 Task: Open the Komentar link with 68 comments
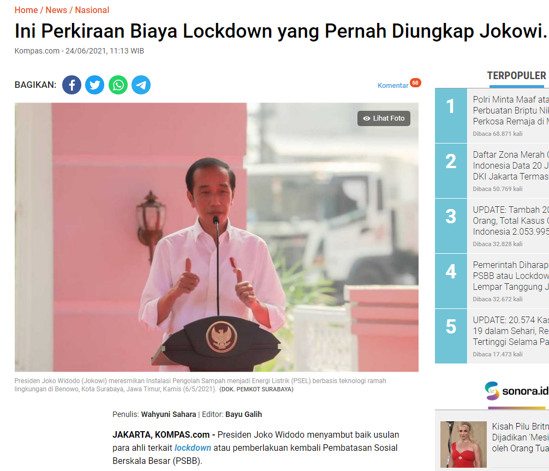pyautogui.click(x=393, y=86)
